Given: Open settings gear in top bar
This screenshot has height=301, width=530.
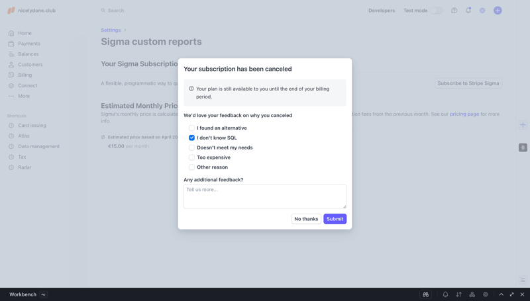Looking at the screenshot, I should pos(482,11).
